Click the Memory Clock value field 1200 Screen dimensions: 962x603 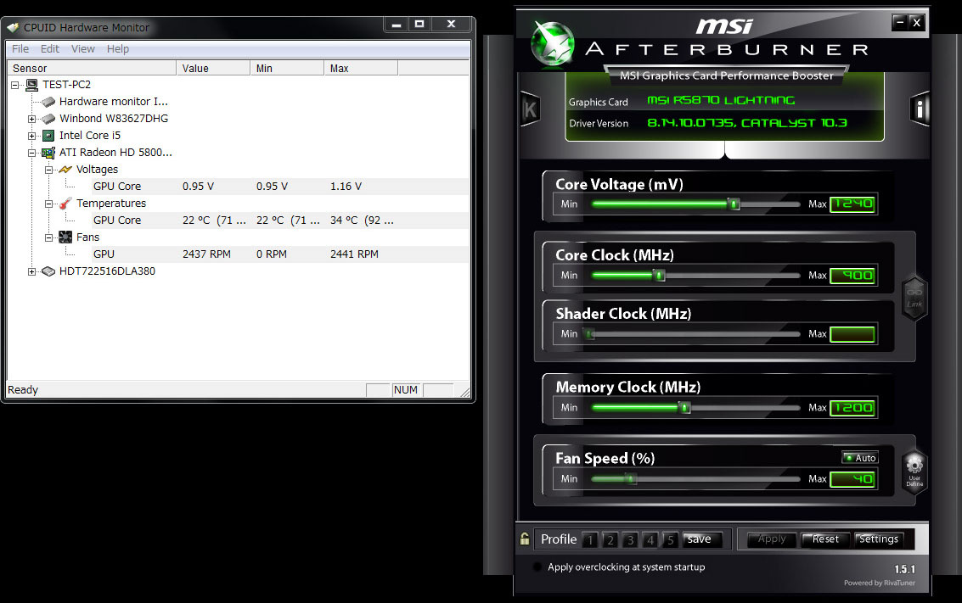[852, 408]
